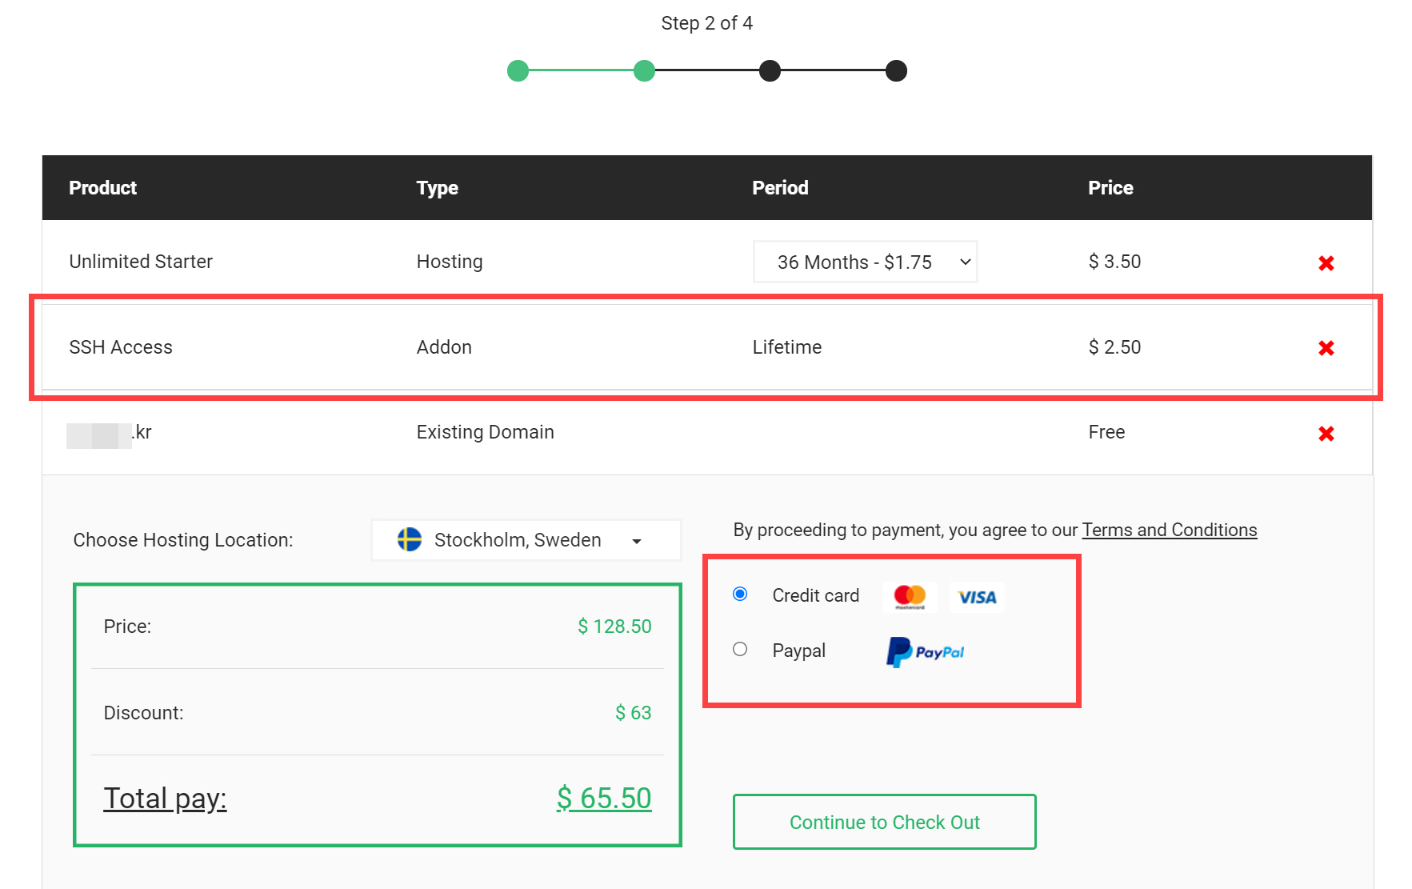Enable the Paypal radio option
This screenshot has height=889, width=1412.
(740, 649)
